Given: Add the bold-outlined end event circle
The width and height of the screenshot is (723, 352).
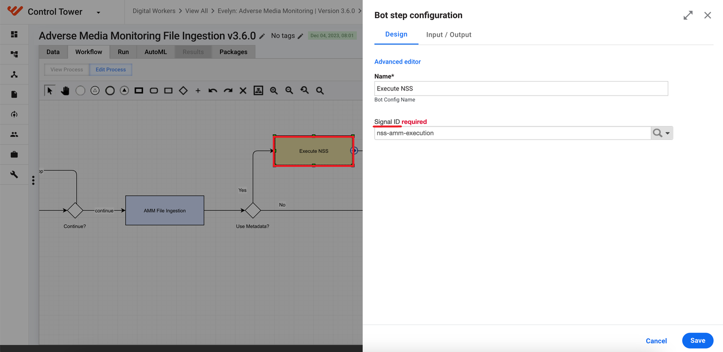Looking at the screenshot, I should point(110,90).
